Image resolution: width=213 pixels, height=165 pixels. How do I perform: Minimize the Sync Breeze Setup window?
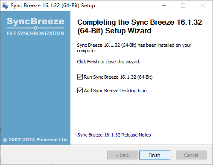click(164, 6)
